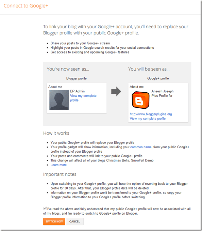Click the gray right-pointing arrow icon
202x231 pixels.
click(116, 92)
